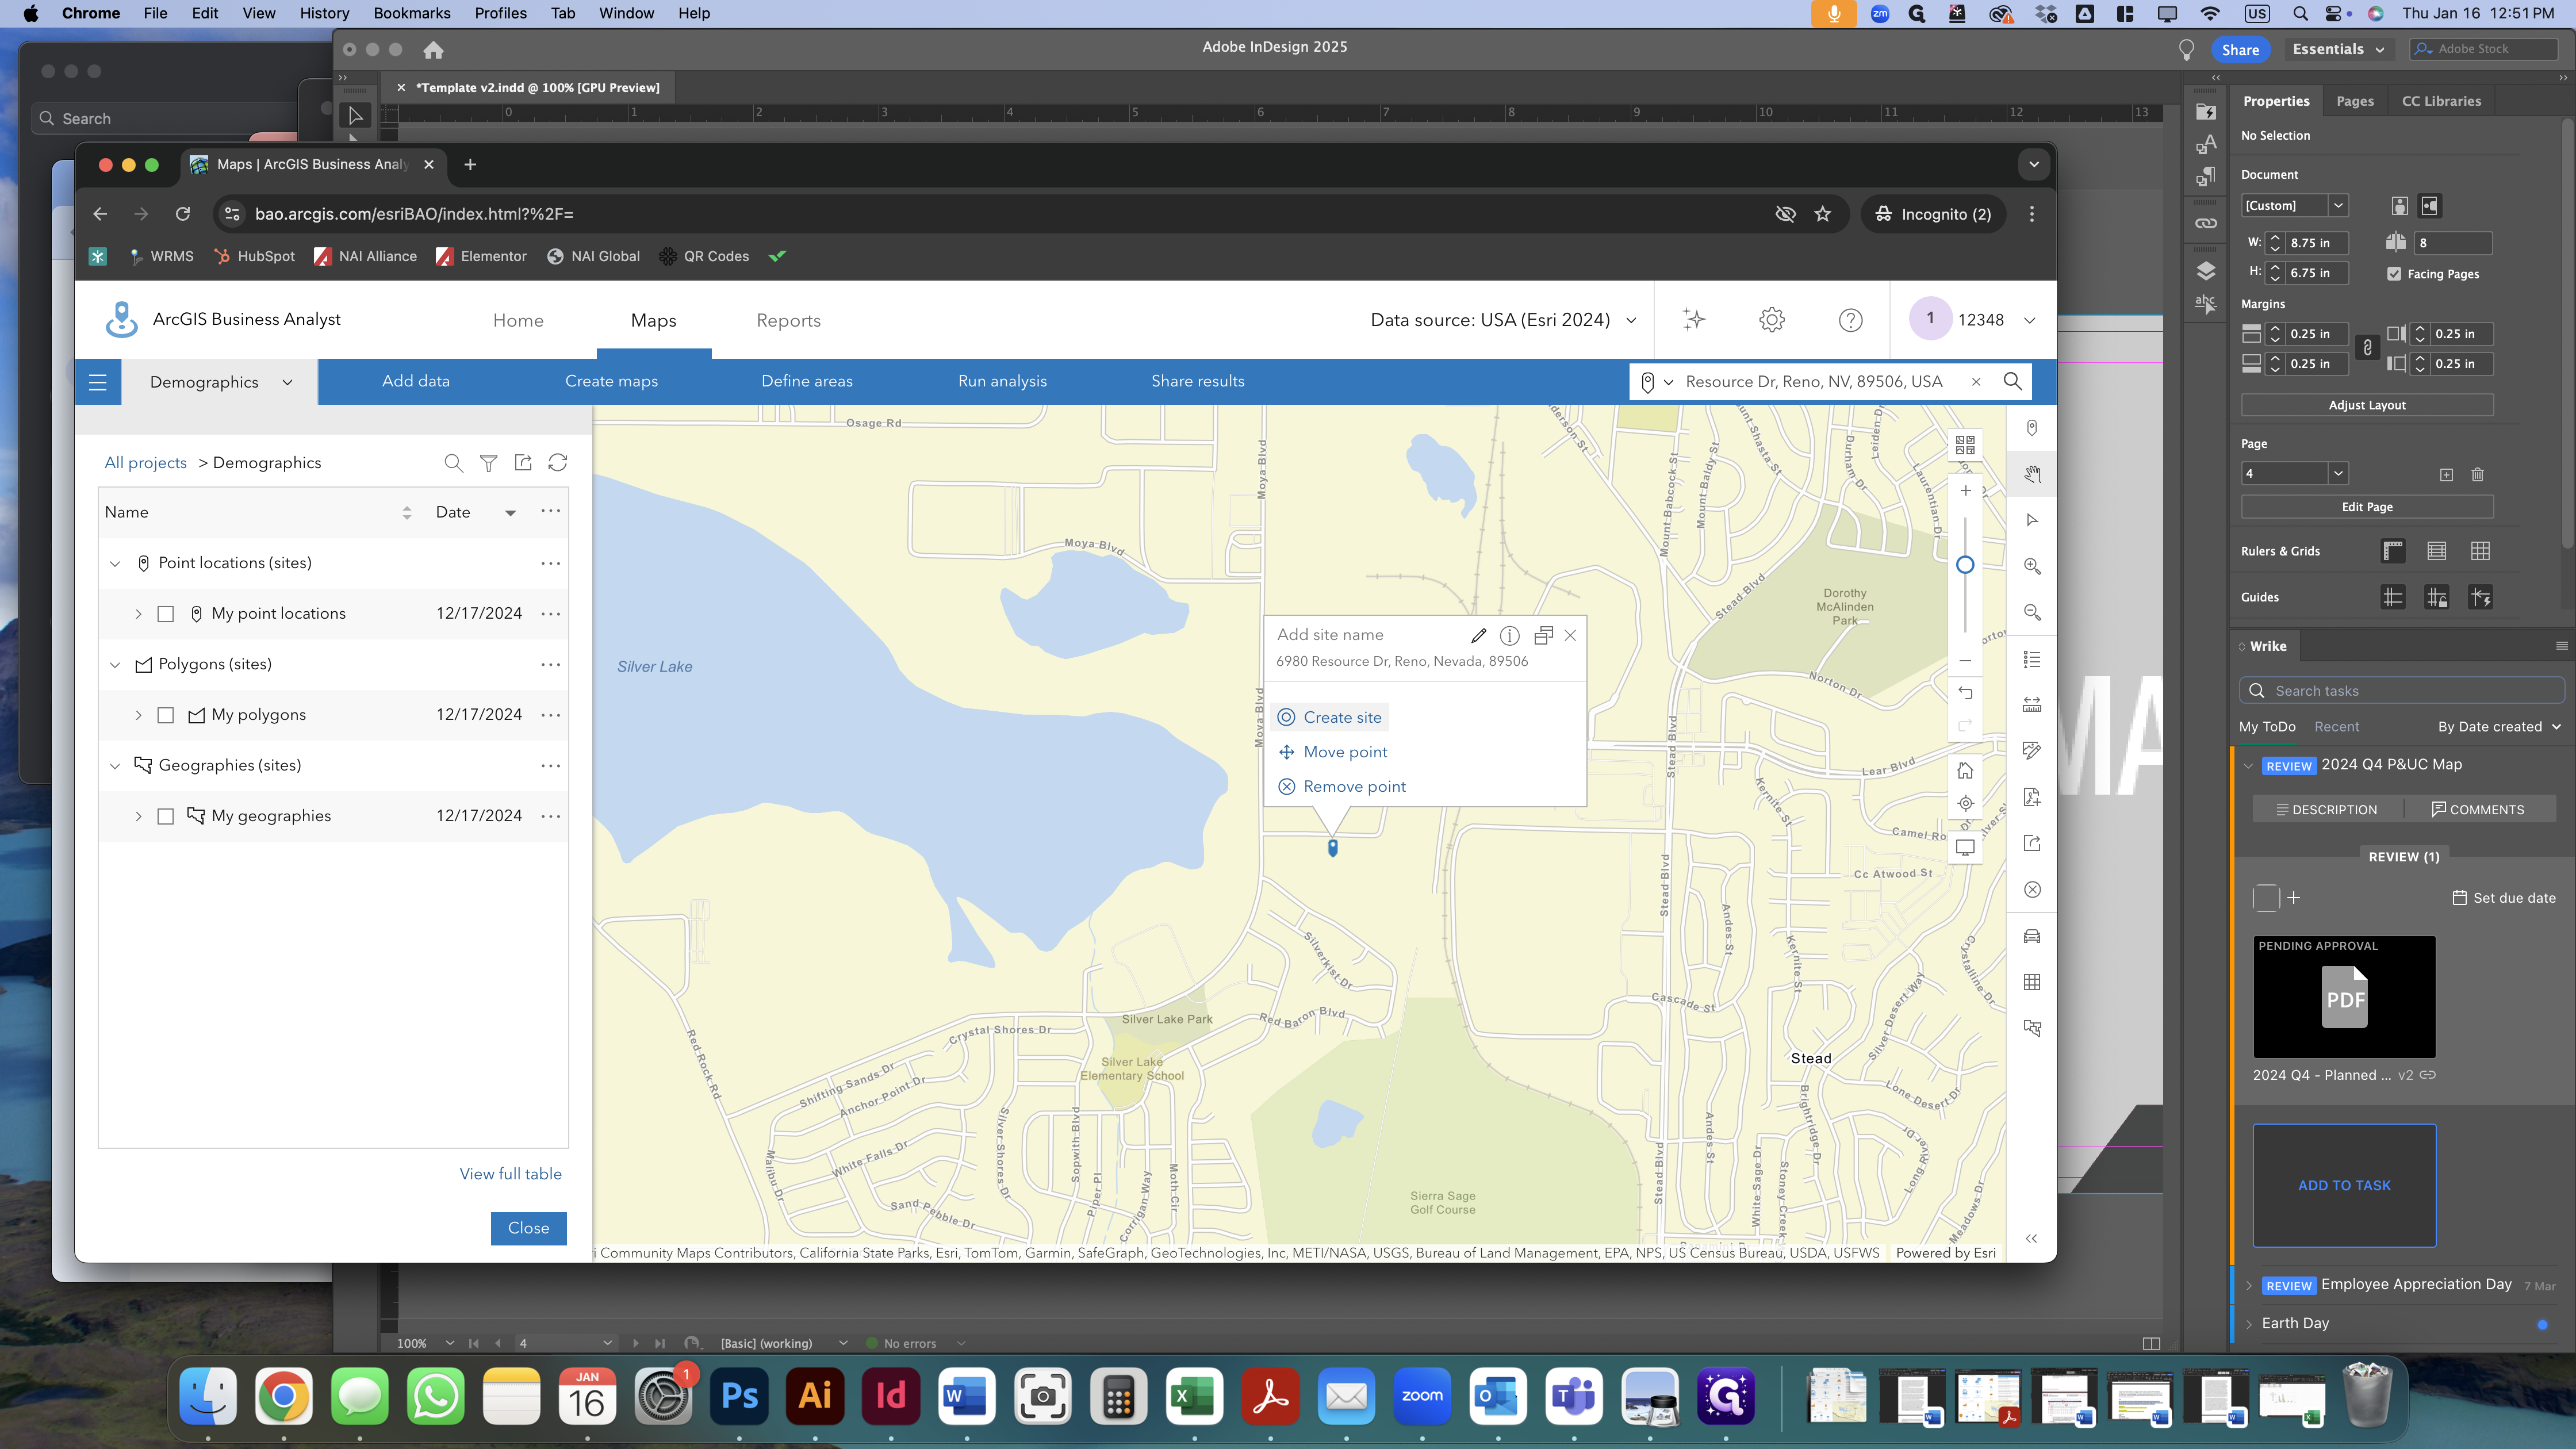
Task: Open the basemap gallery icon
Action: pyautogui.click(x=1965, y=444)
